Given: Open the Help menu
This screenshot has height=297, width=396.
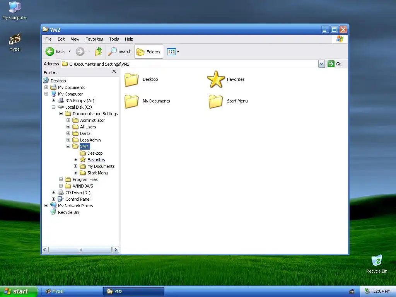Looking at the screenshot, I should coord(129,39).
